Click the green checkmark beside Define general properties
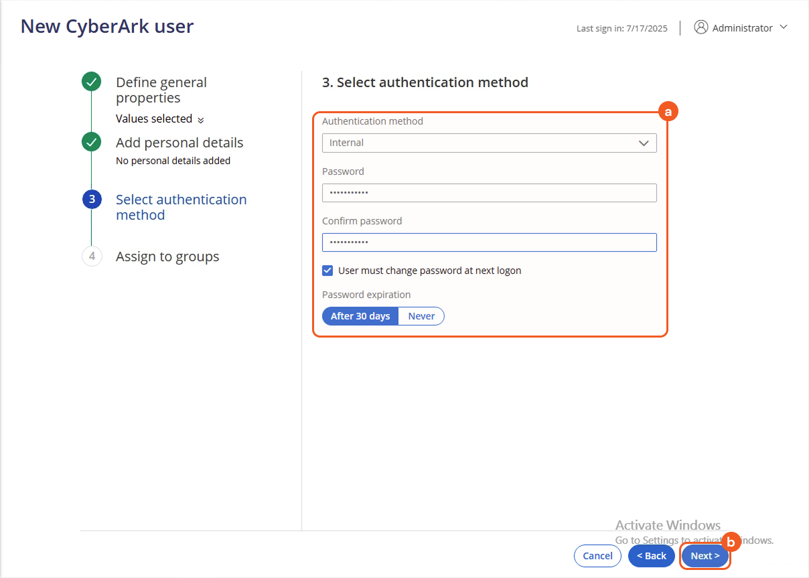 [x=91, y=82]
